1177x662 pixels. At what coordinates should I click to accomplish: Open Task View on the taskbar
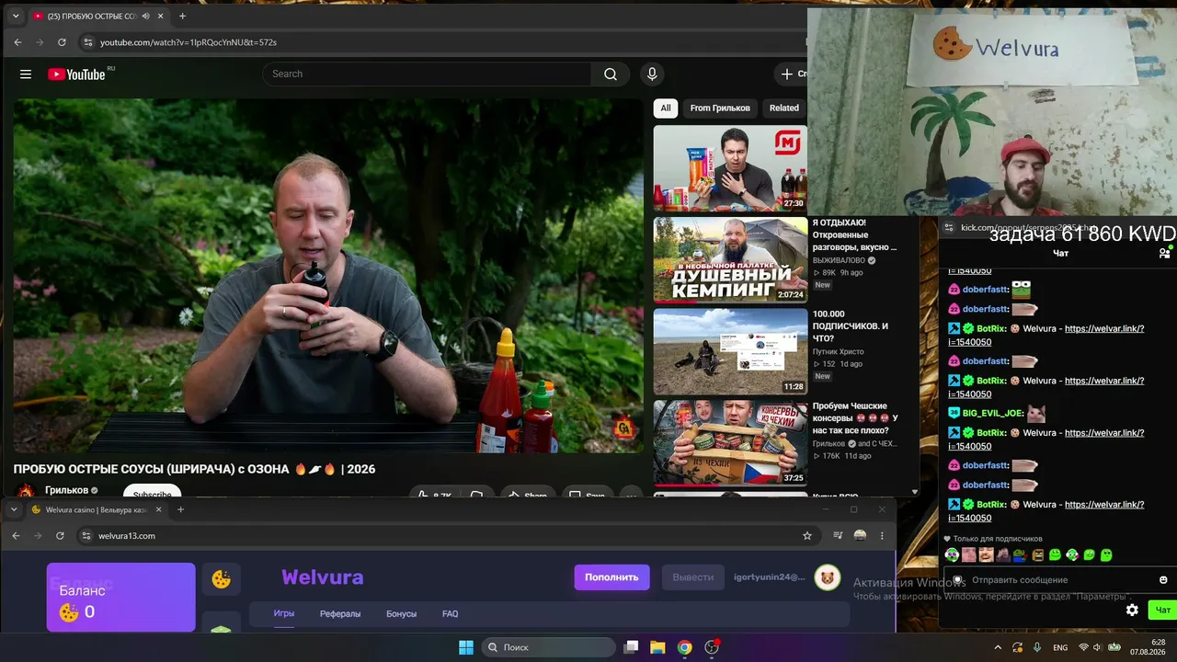click(631, 647)
